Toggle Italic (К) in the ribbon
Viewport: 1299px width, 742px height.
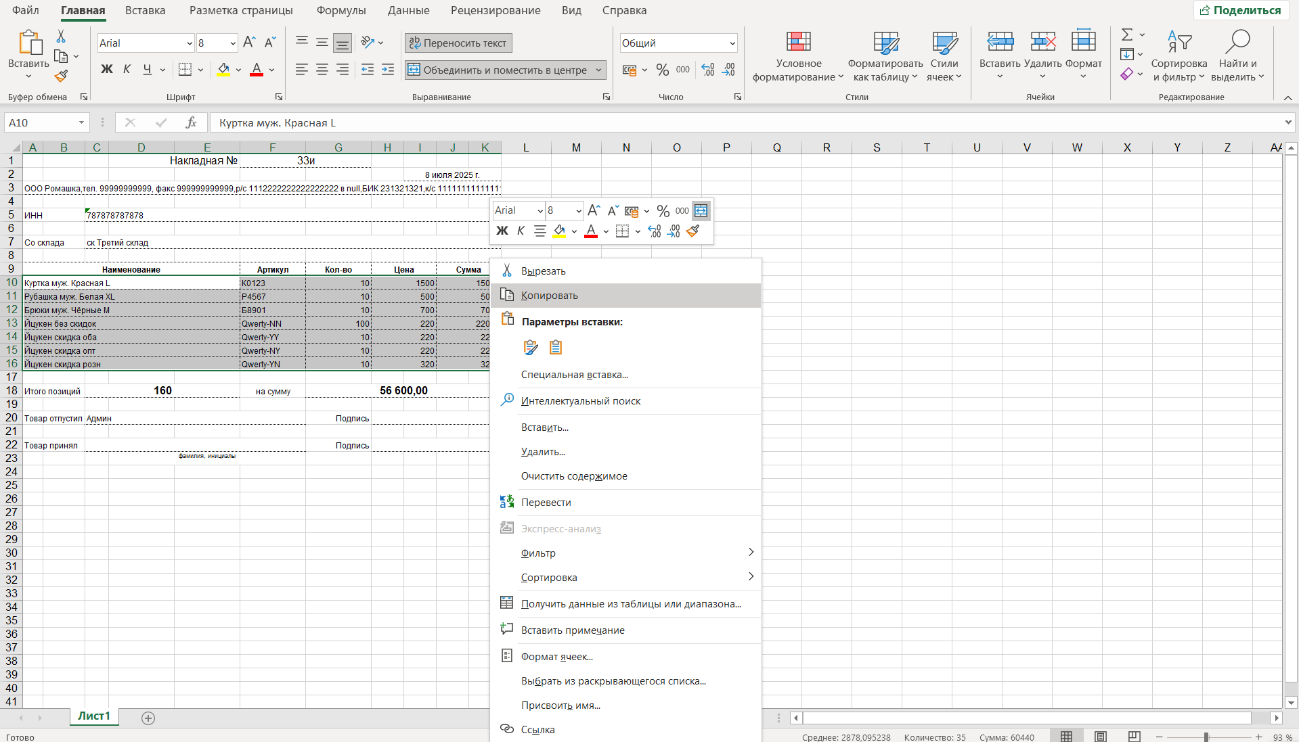(127, 70)
